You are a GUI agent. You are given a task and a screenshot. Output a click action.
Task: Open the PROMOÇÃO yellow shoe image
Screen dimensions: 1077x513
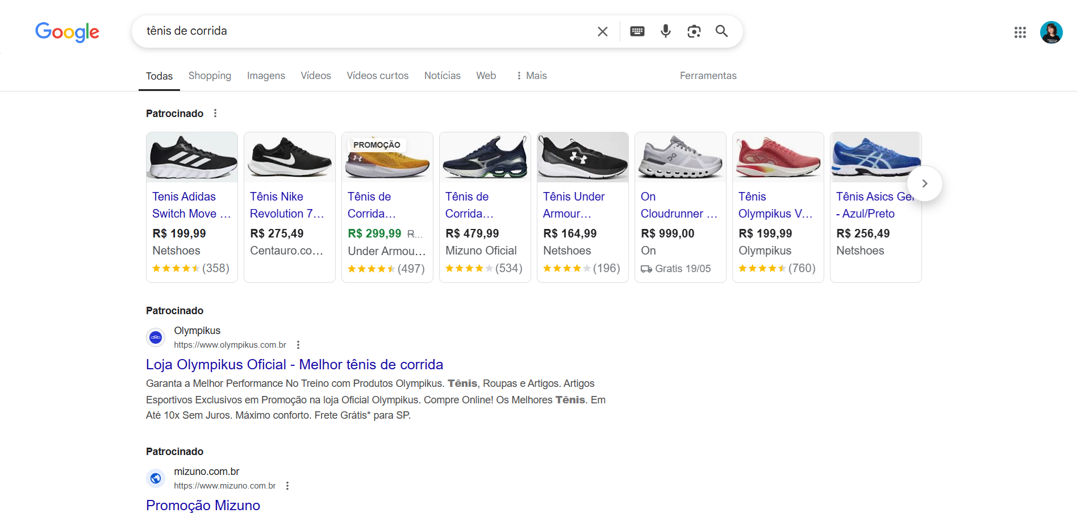(x=387, y=157)
